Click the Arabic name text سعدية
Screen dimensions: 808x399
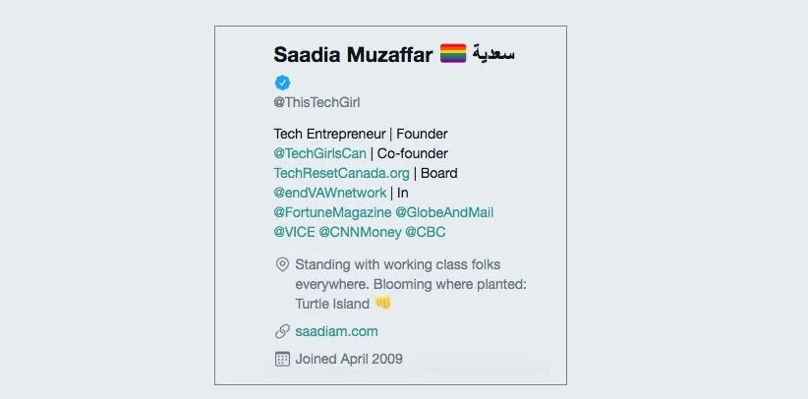tap(494, 55)
